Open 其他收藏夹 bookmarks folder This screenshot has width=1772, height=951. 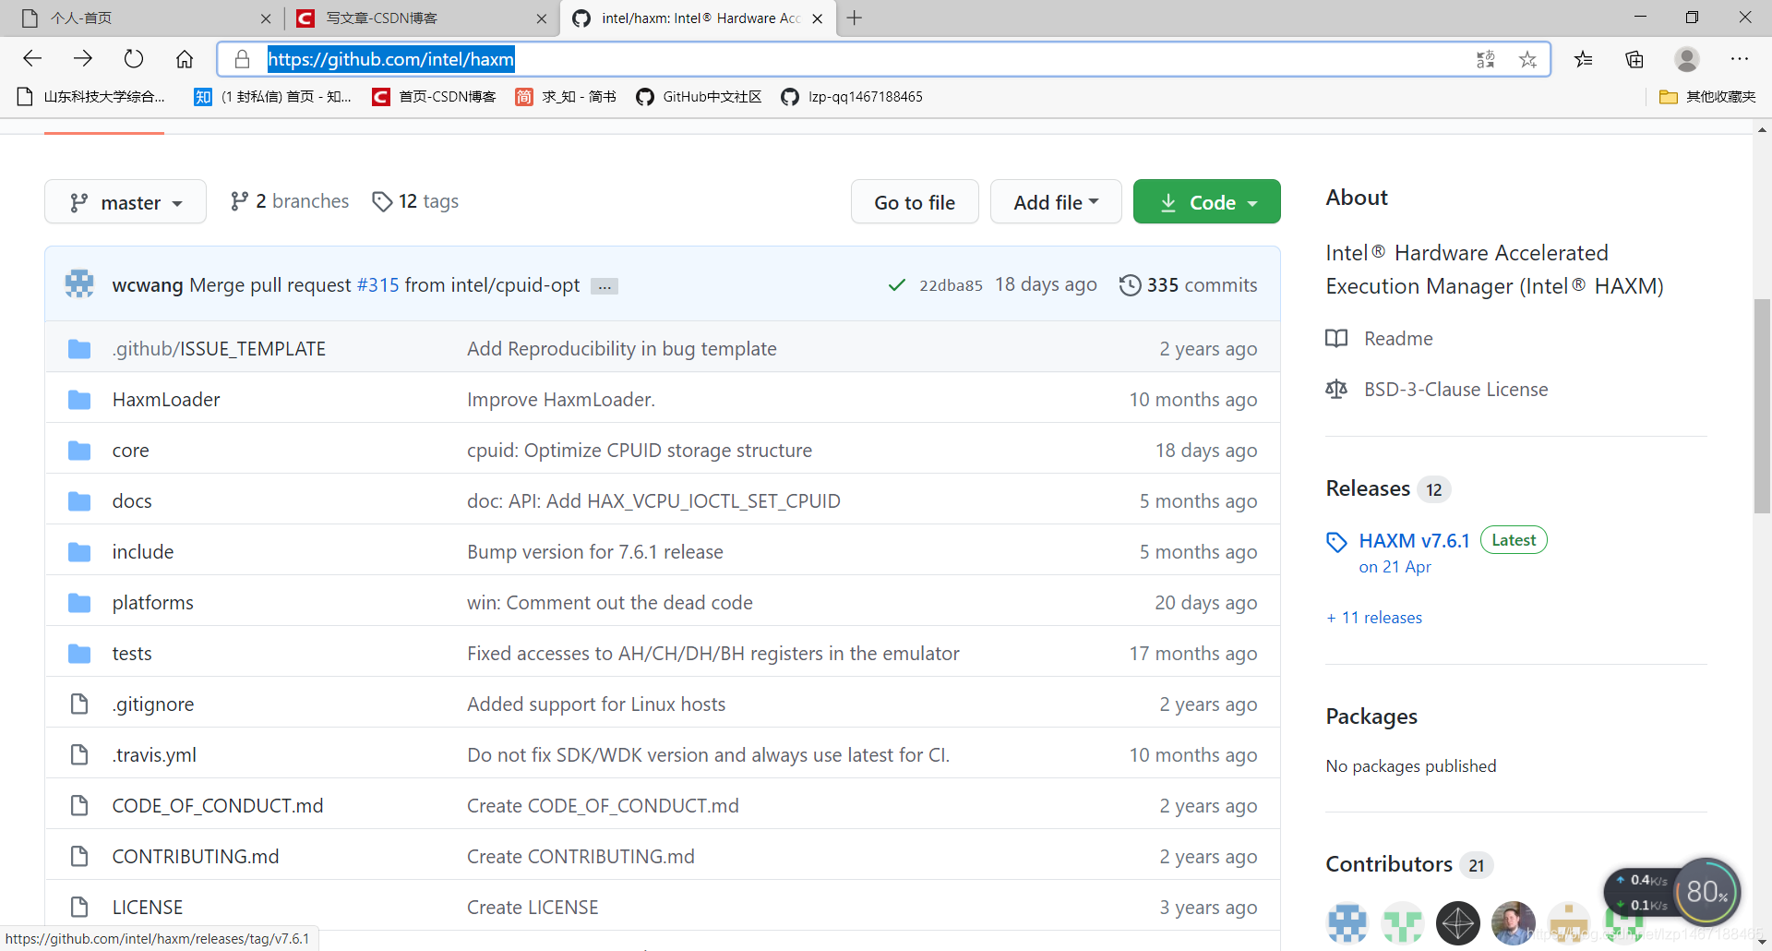(1707, 97)
